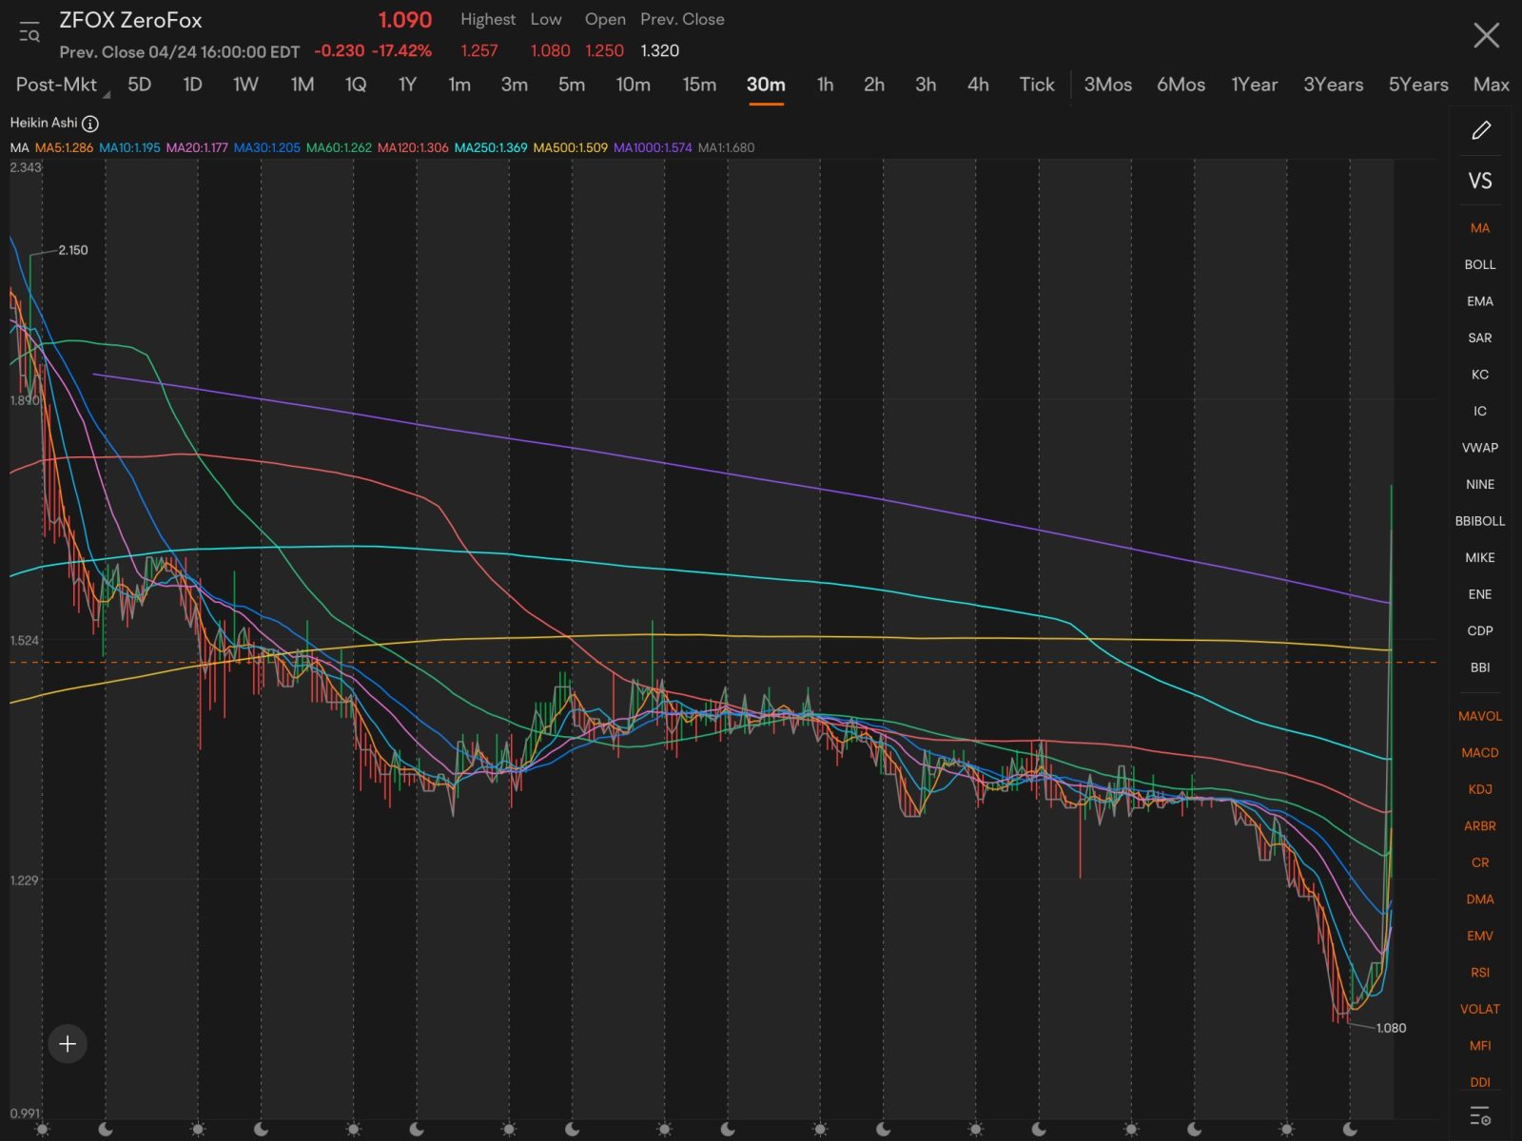Enable the MIKE indicator
The image size is (1522, 1141).
[1480, 557]
